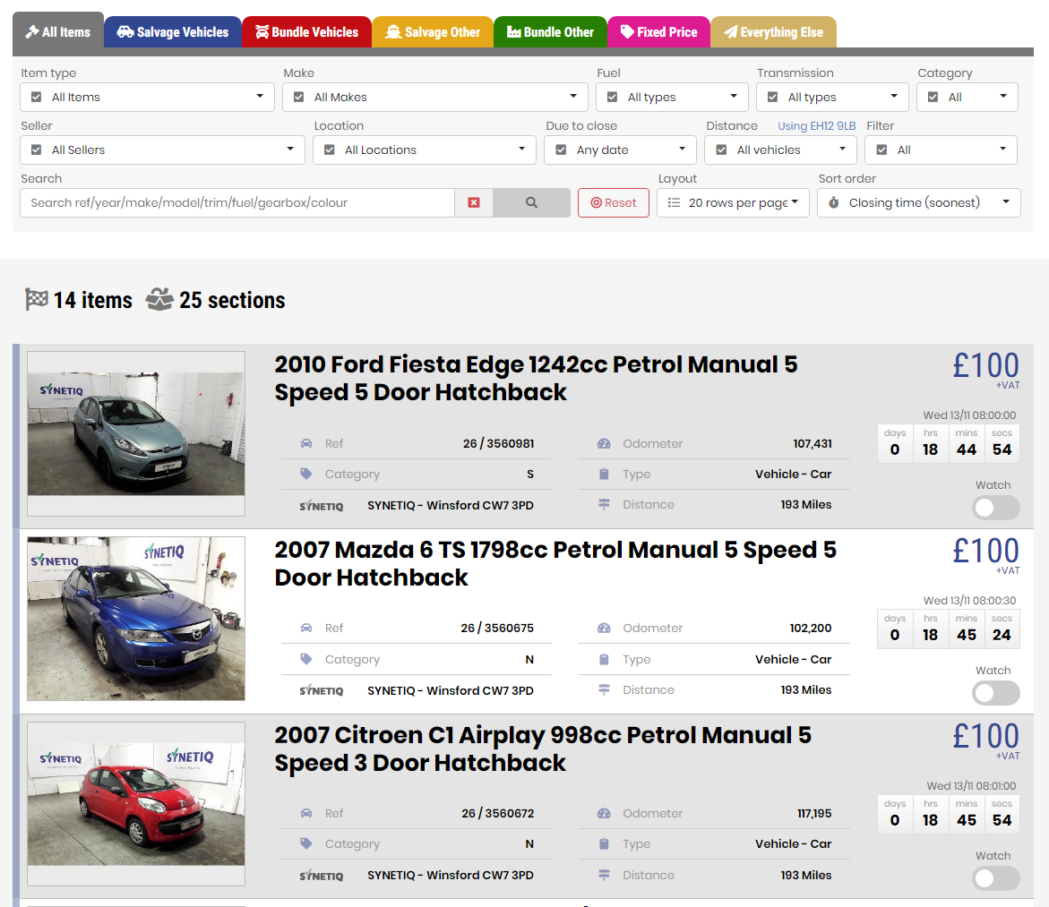Viewport: 1049px width, 907px height.
Task: Clear the search with the red X button
Action: tap(474, 202)
